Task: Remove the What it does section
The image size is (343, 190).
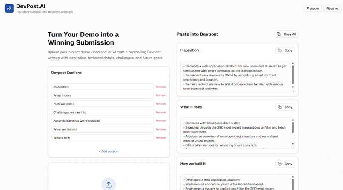Action: pos(160,95)
